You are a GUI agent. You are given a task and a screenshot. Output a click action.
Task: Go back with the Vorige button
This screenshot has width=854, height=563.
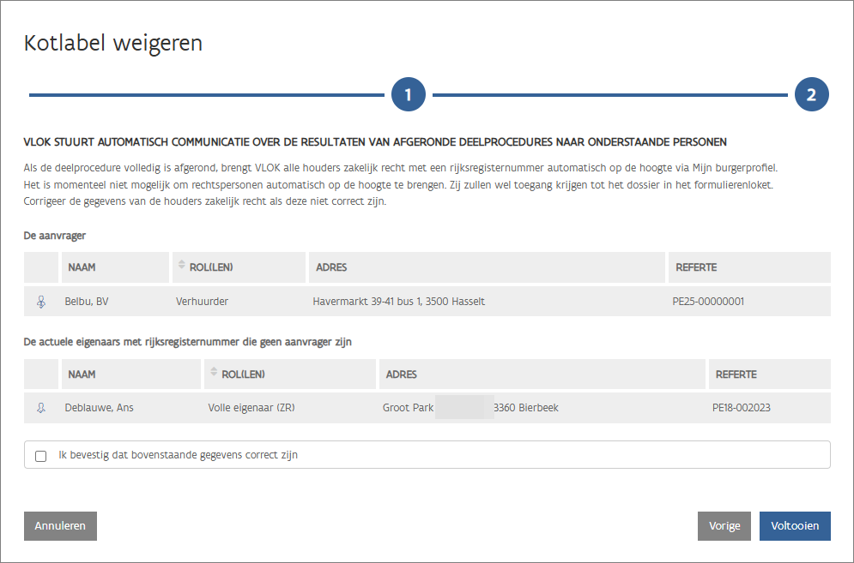[x=724, y=526]
